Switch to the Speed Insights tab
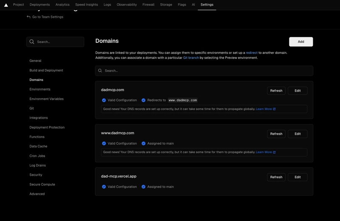Image resolution: width=340 pixels, height=221 pixels. (87, 5)
